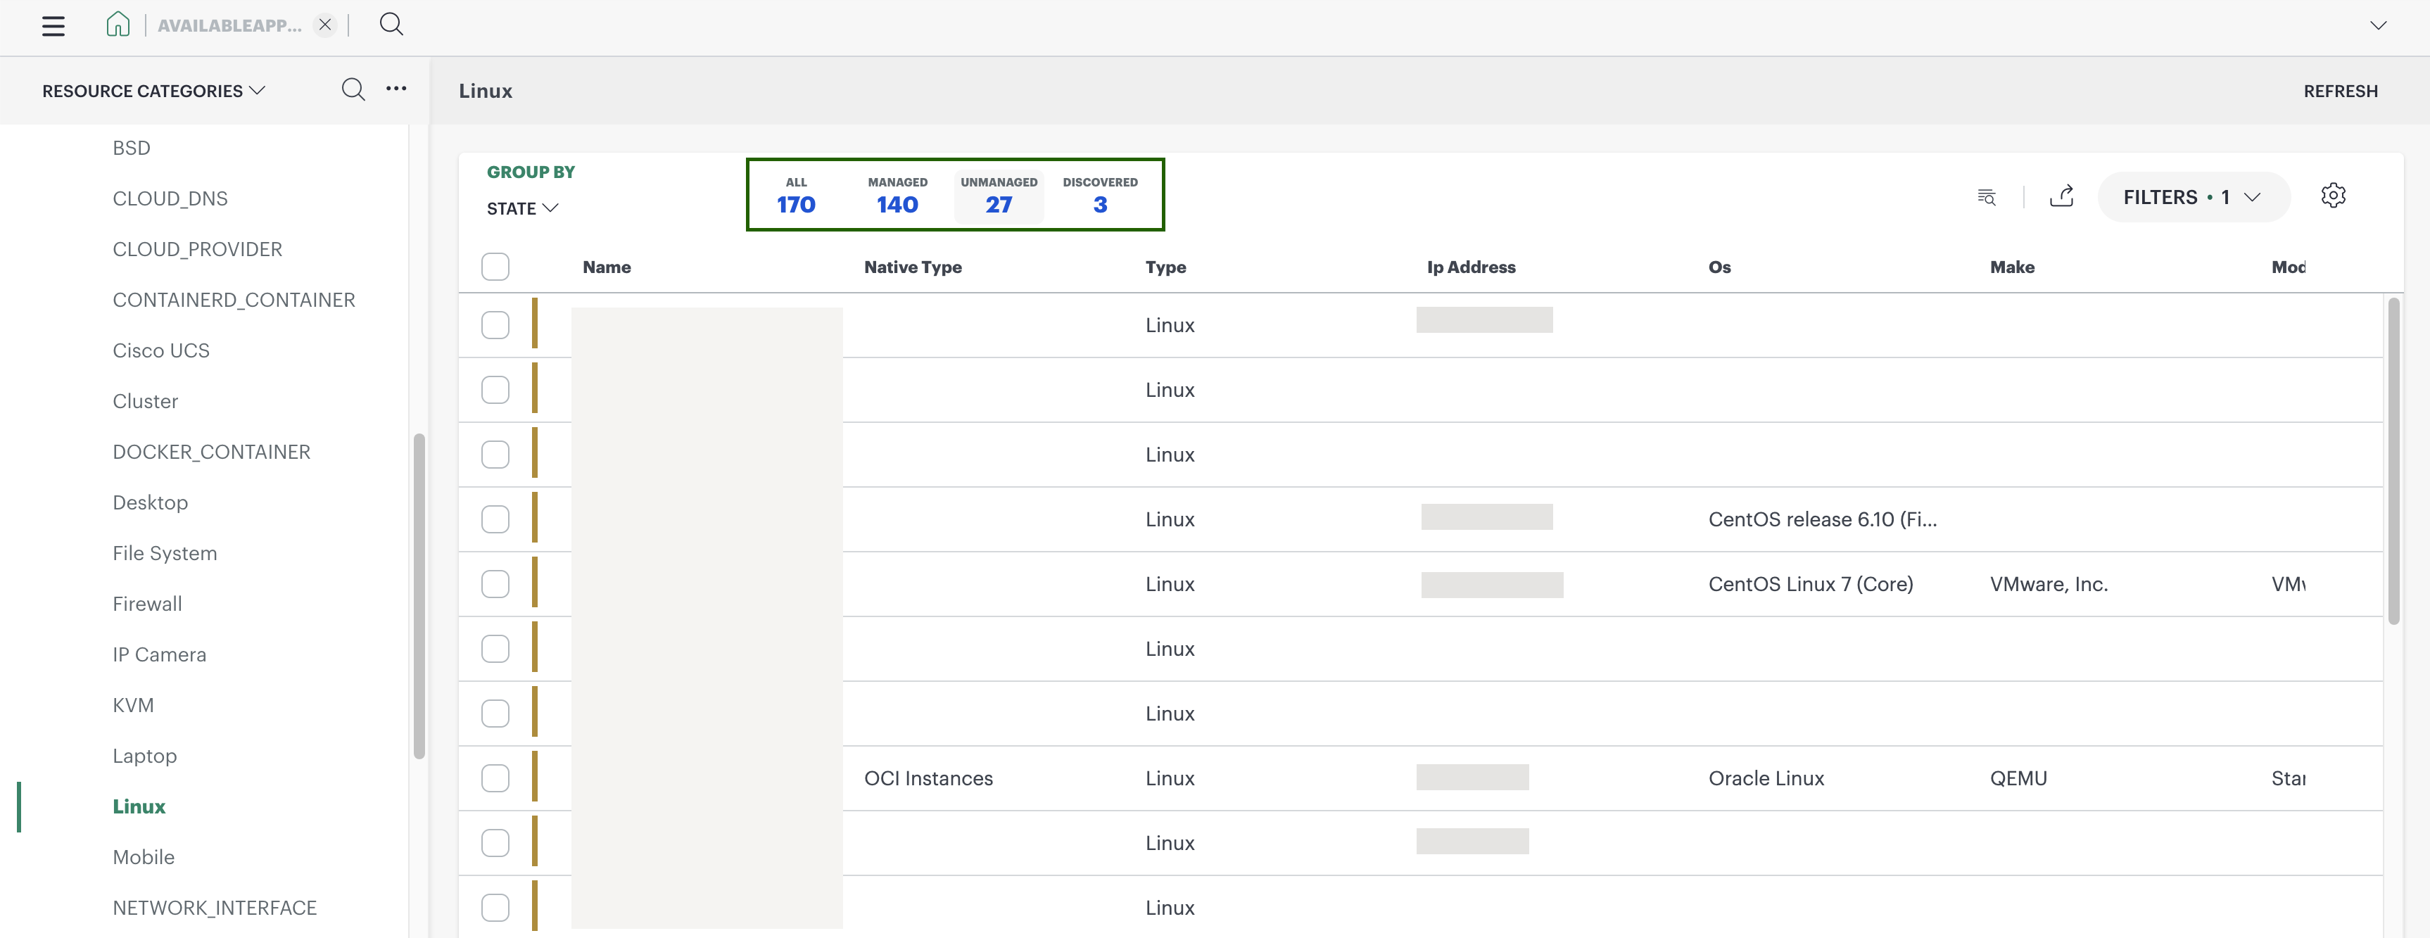
Task: Expand the RESOURCE CATEGORIES dropdown
Action: pyautogui.click(x=153, y=91)
